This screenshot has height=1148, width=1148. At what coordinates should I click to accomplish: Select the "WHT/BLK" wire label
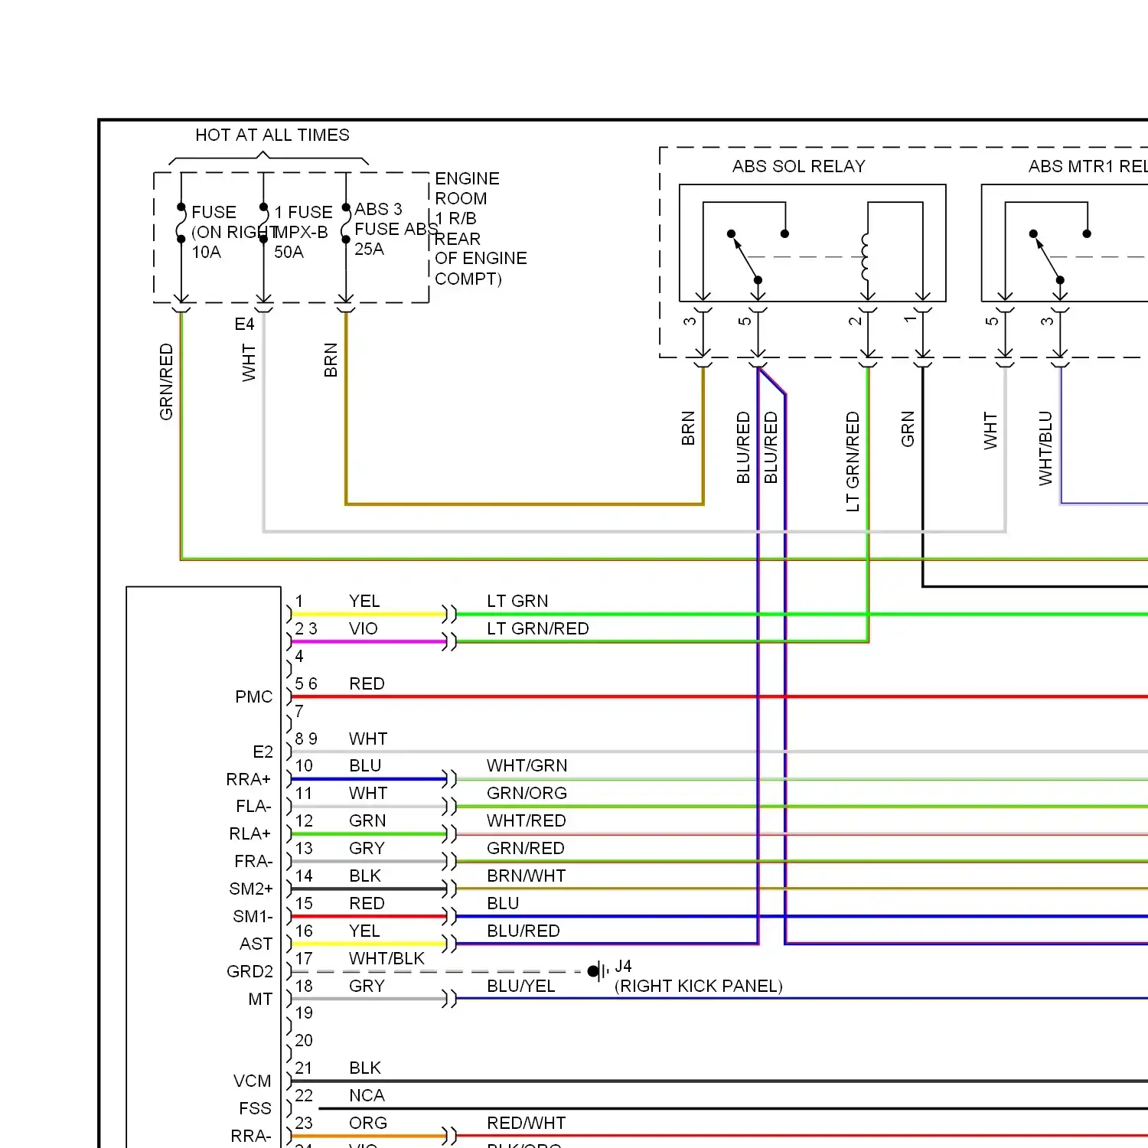(386, 959)
